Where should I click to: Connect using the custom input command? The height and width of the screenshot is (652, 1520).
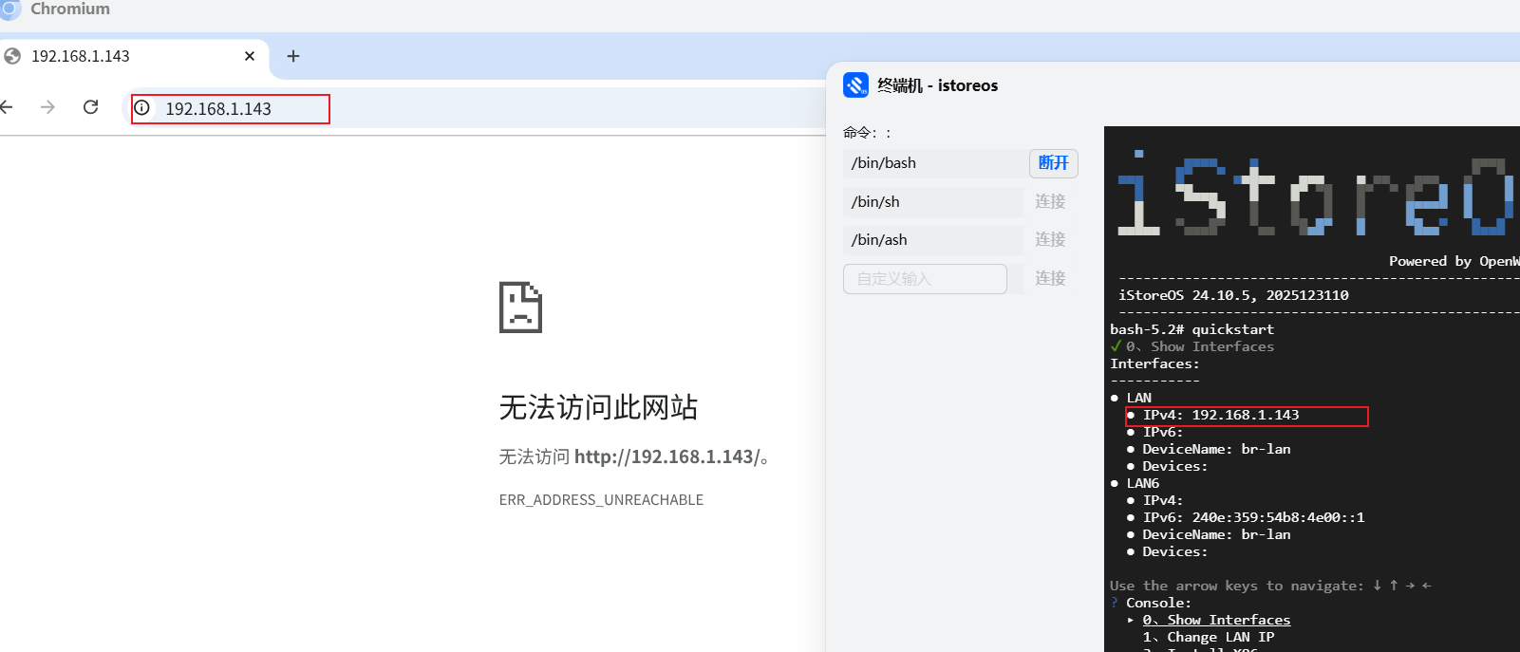[x=1050, y=278]
